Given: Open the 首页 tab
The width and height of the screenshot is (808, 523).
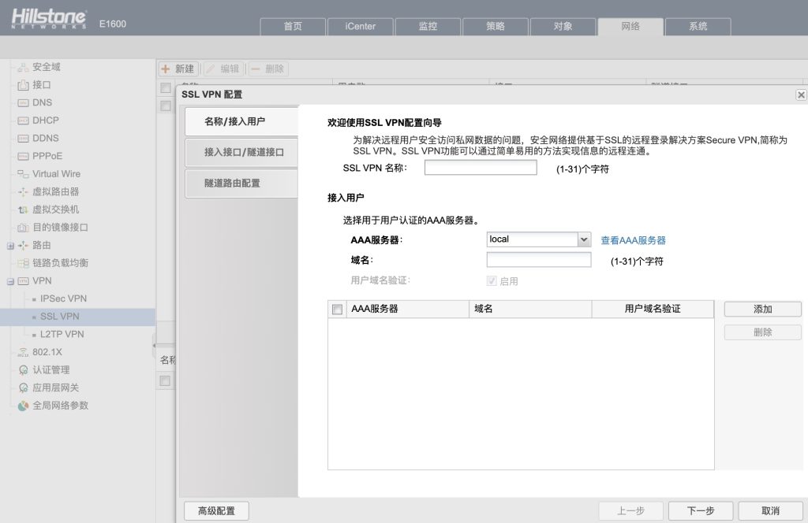Looking at the screenshot, I should coord(293,26).
